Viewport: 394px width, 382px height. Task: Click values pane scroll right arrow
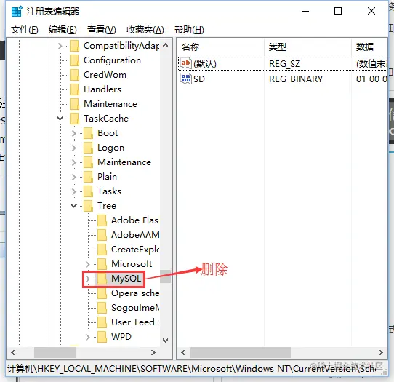coord(381,353)
